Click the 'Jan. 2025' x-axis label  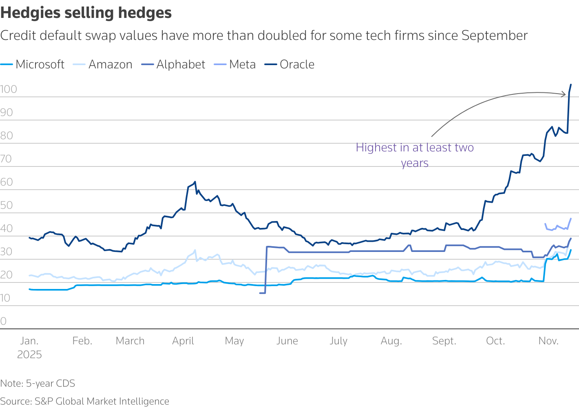29,347
